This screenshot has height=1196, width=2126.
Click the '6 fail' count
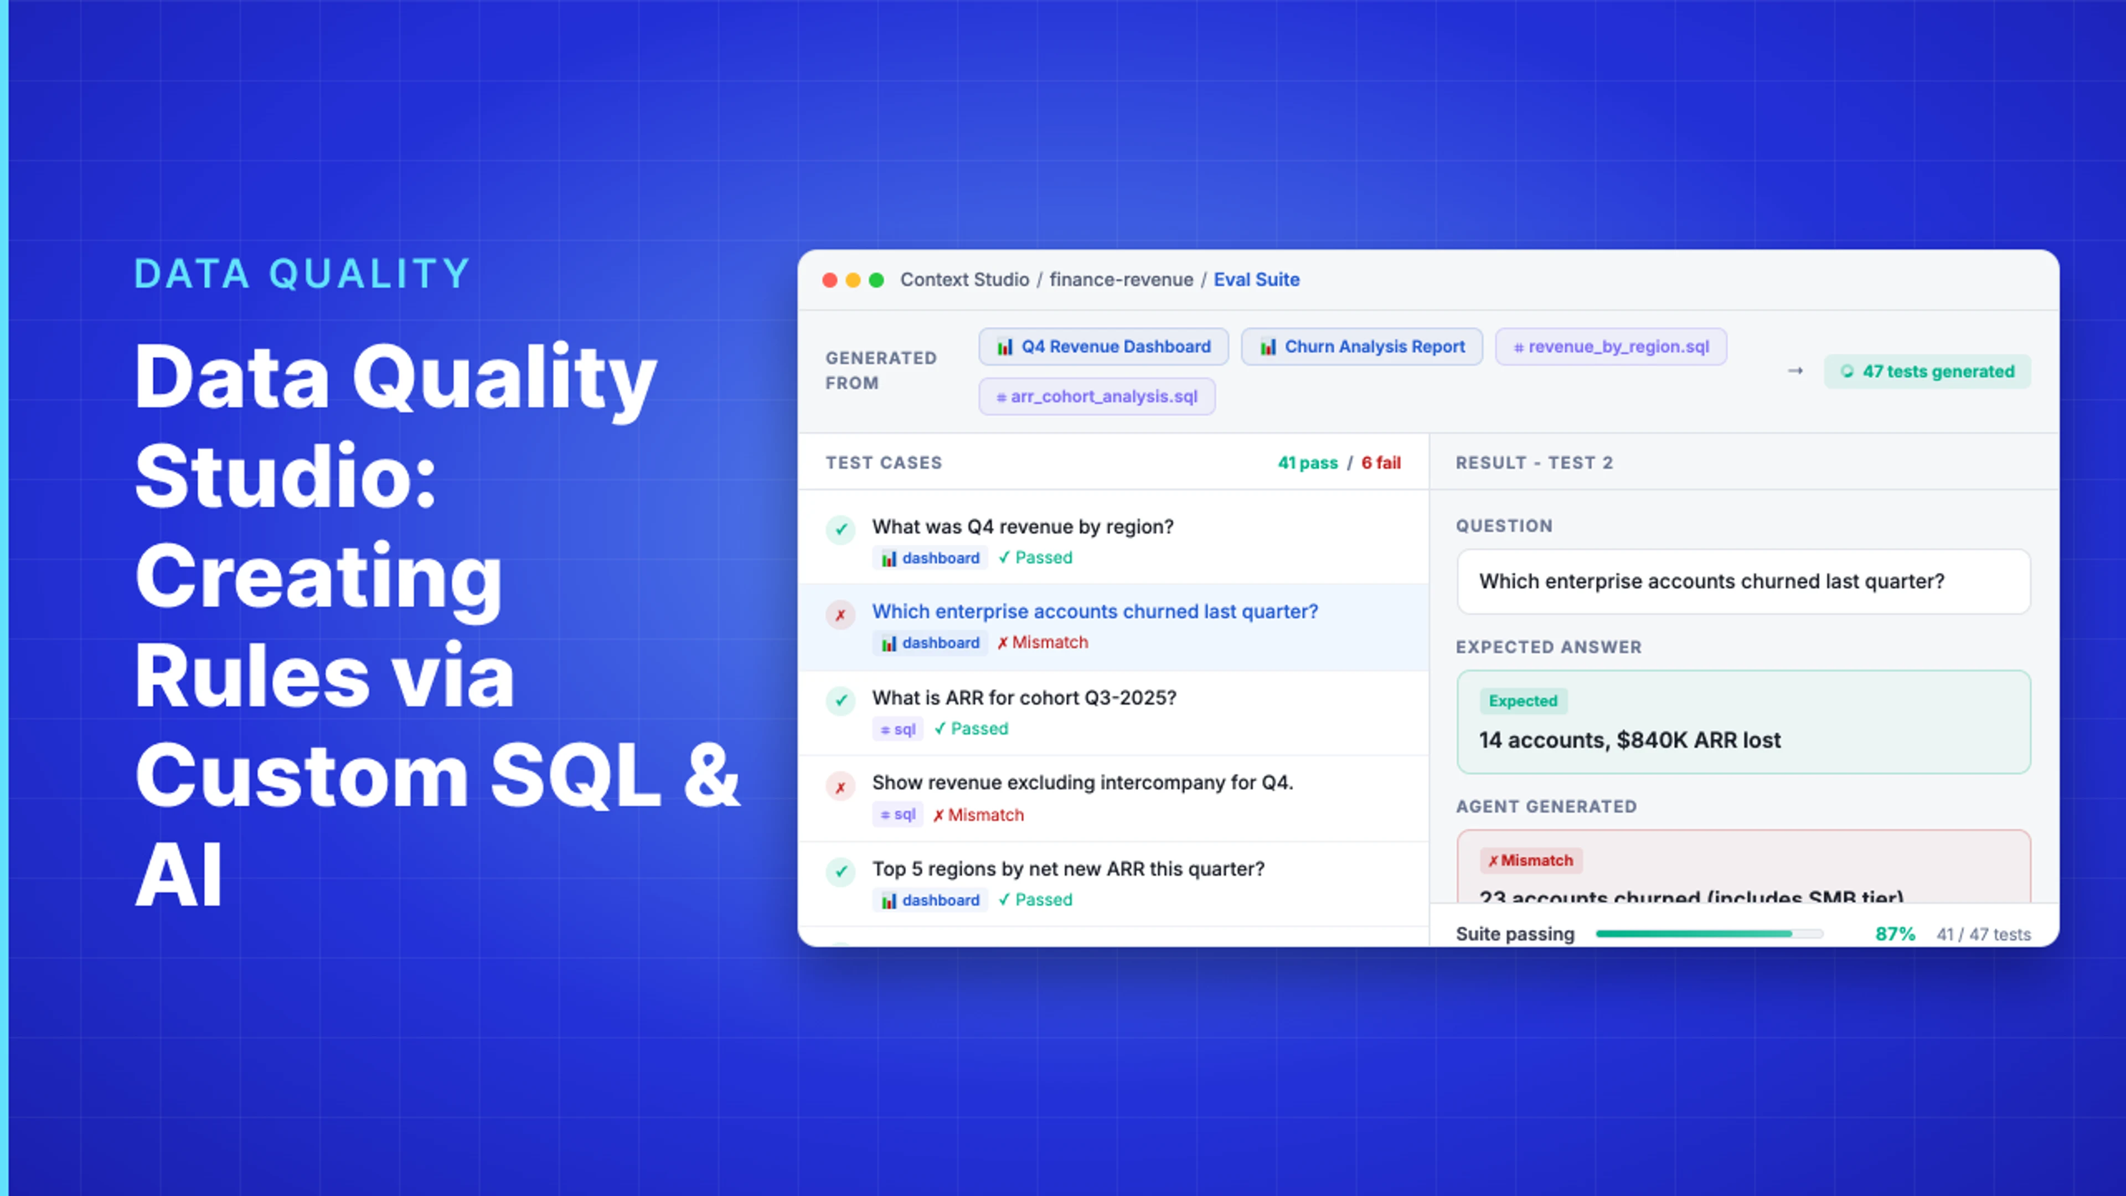coord(1381,463)
